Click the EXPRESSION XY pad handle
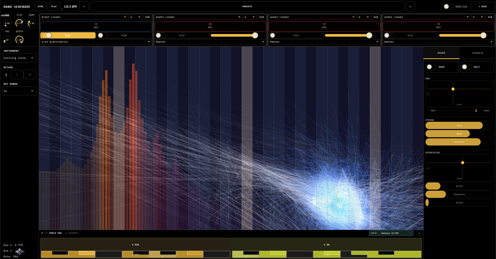Viewport: 496px width, 259px height. (x=463, y=163)
